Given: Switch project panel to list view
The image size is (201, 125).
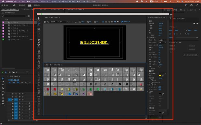Looking at the screenshot, I should (x=6, y=72).
